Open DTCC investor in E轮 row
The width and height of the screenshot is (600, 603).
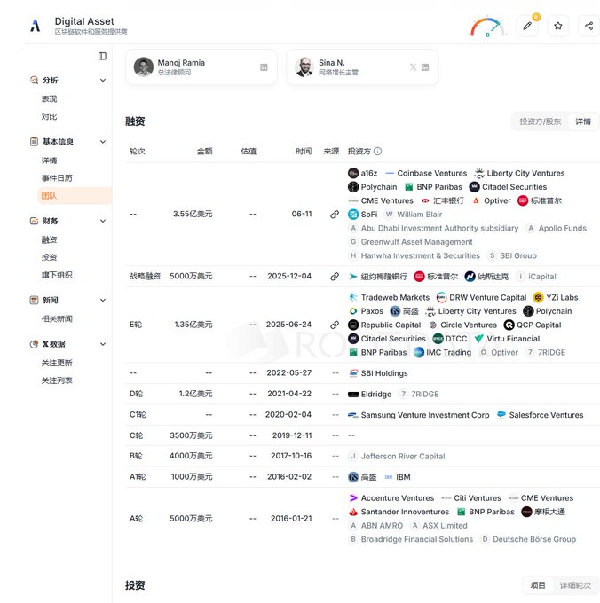point(449,339)
